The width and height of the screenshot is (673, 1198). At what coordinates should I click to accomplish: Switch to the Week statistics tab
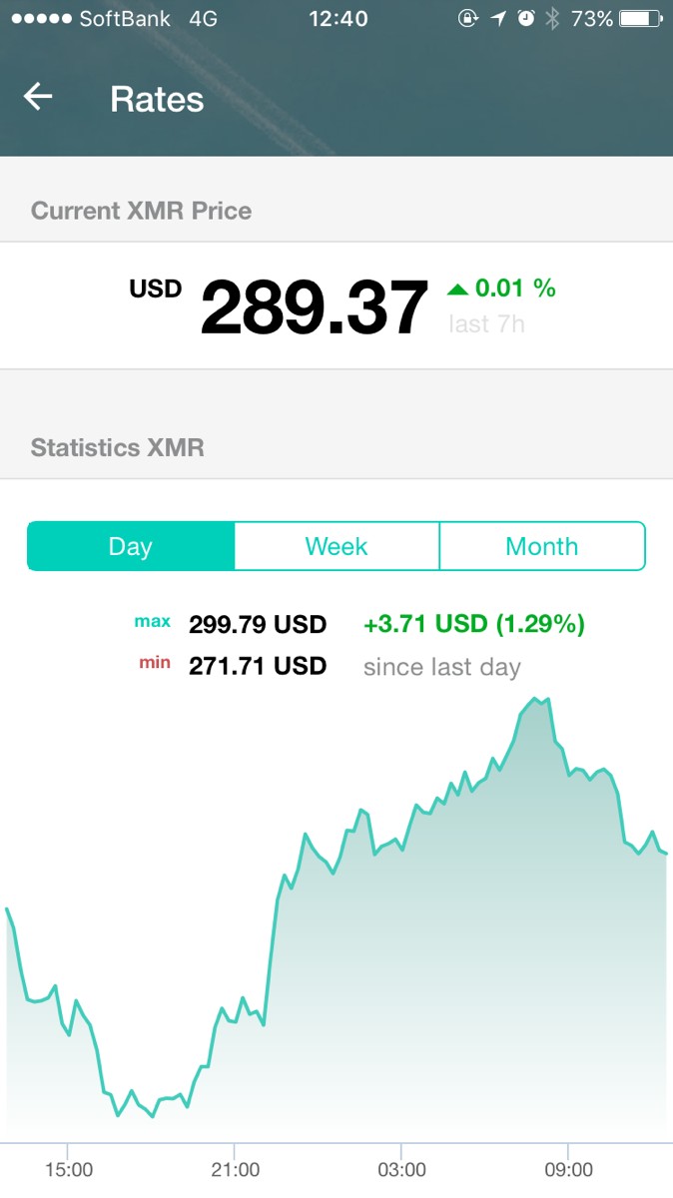click(336, 546)
